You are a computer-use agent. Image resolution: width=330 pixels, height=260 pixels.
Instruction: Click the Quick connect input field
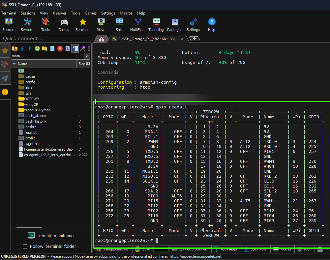click(45, 39)
